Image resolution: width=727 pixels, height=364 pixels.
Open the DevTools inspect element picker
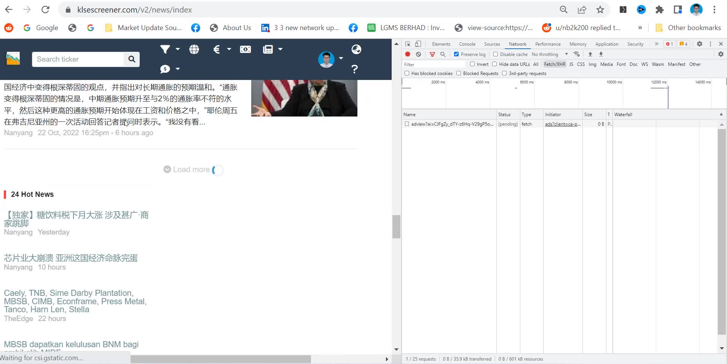coord(408,44)
